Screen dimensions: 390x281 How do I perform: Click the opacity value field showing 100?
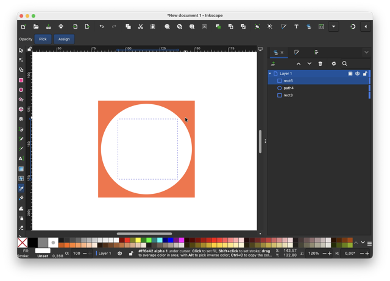[x=77, y=254]
